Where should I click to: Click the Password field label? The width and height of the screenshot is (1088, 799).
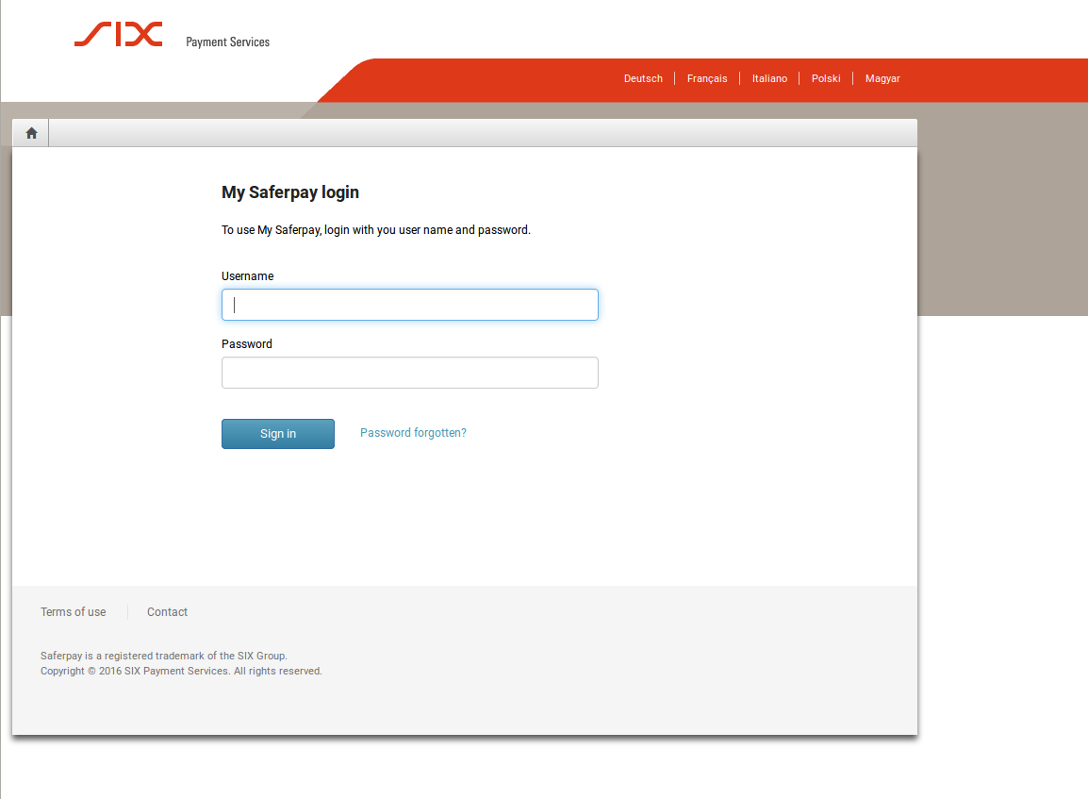pos(247,344)
